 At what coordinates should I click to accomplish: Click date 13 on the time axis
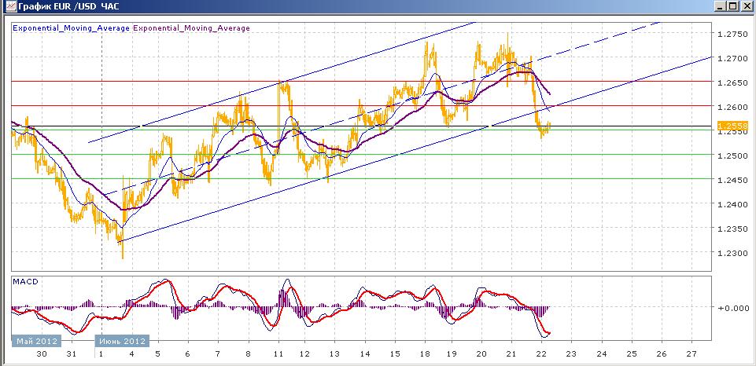[x=334, y=354]
